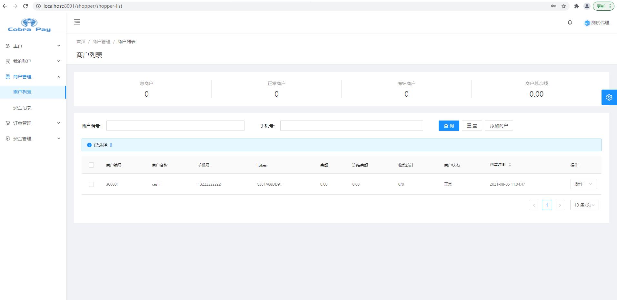Go to the 首页 breadcrumb link
The width and height of the screenshot is (617, 300).
(81, 42)
